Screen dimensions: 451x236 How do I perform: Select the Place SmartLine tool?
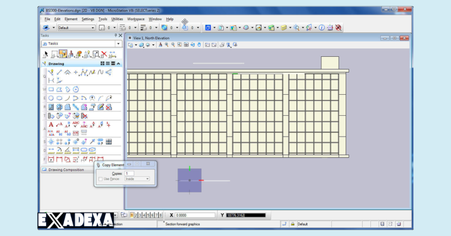pyautogui.click(x=51, y=72)
